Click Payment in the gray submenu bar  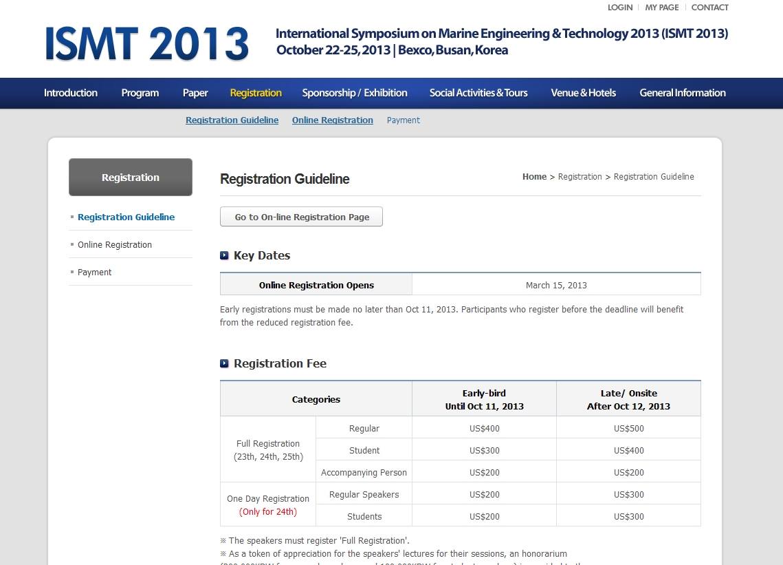click(x=404, y=120)
